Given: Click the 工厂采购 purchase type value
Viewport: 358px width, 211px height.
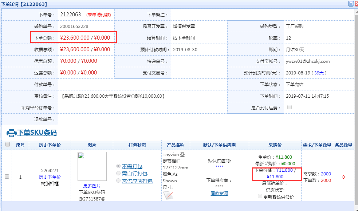Looking at the screenshot, I should pos(295,27).
